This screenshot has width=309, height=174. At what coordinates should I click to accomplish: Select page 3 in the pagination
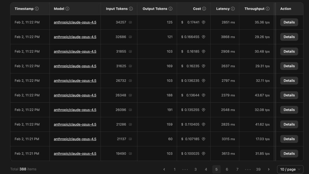195,169
